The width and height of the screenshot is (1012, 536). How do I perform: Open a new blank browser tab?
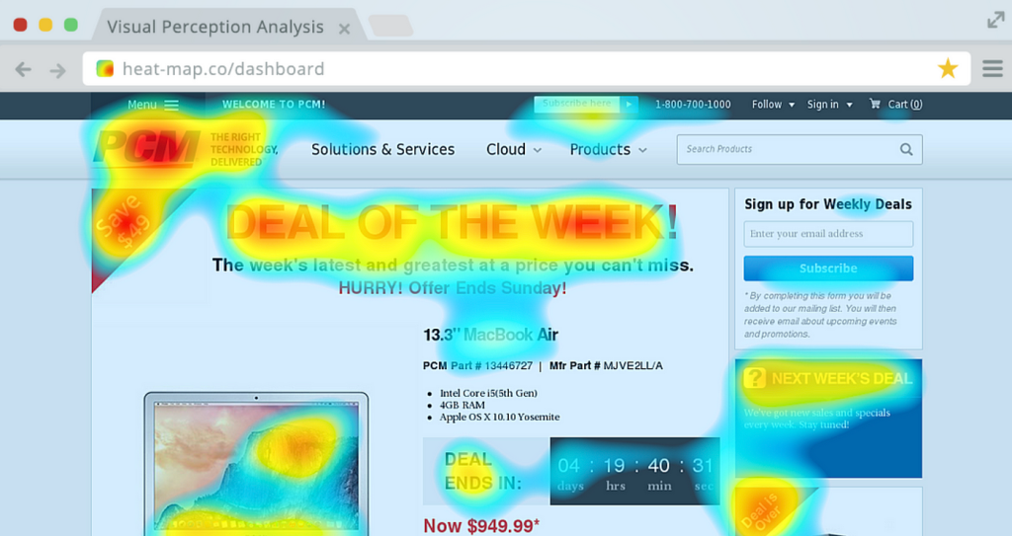click(x=390, y=26)
